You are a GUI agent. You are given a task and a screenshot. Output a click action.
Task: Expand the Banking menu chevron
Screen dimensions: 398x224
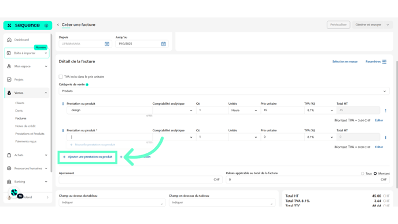point(46,182)
